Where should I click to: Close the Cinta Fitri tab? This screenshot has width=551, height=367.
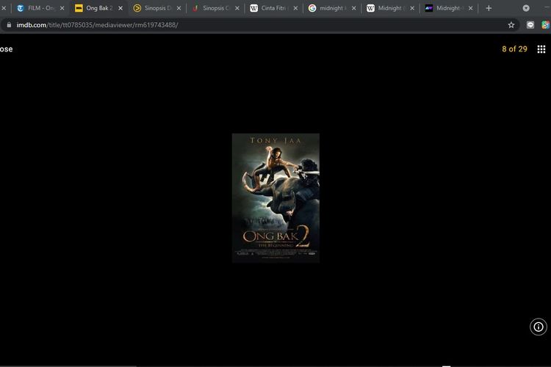295,8
